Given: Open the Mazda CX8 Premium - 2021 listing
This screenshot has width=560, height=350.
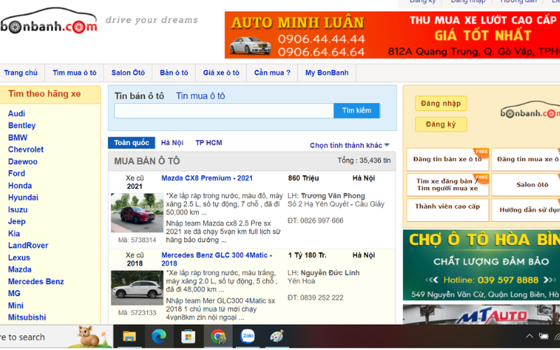Looking at the screenshot, I should click(207, 178).
